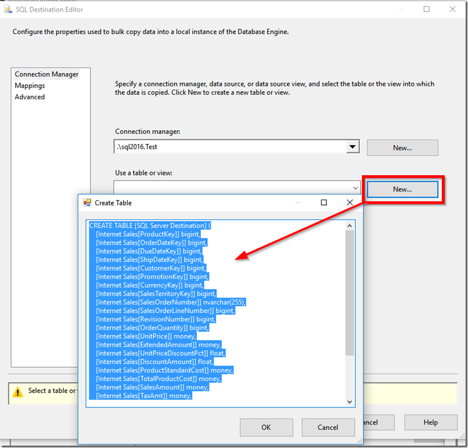
Task: Click the Create Table scrollbar thumb
Action: pyautogui.click(x=350, y=292)
